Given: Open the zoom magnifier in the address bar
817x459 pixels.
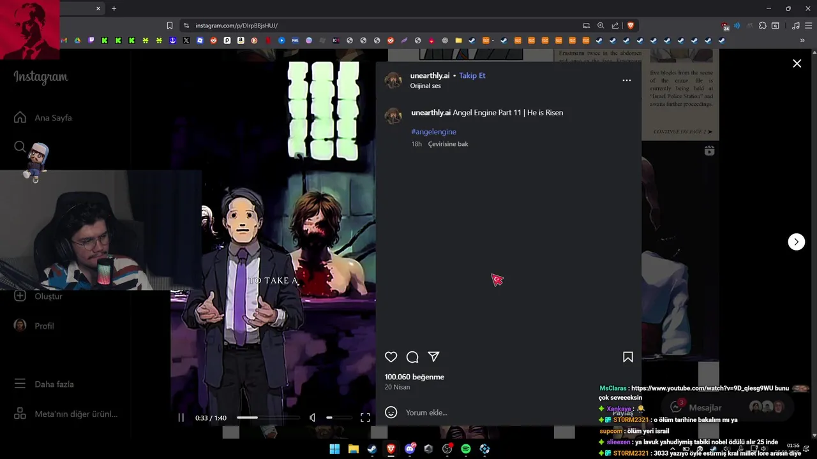Looking at the screenshot, I should [601, 25].
